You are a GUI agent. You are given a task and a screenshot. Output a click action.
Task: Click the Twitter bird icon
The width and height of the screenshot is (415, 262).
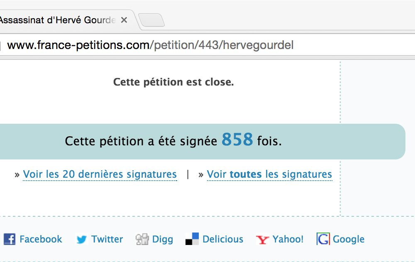click(x=81, y=239)
